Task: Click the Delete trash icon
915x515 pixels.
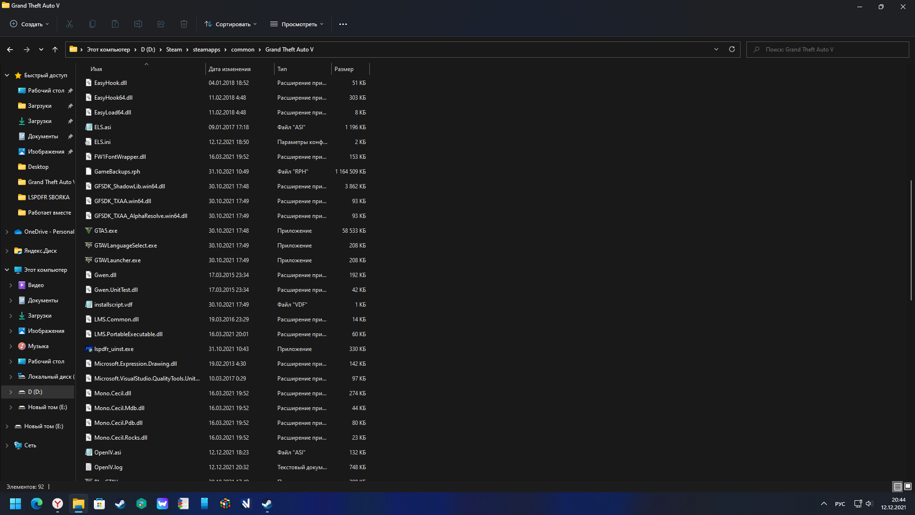Action: click(x=184, y=24)
